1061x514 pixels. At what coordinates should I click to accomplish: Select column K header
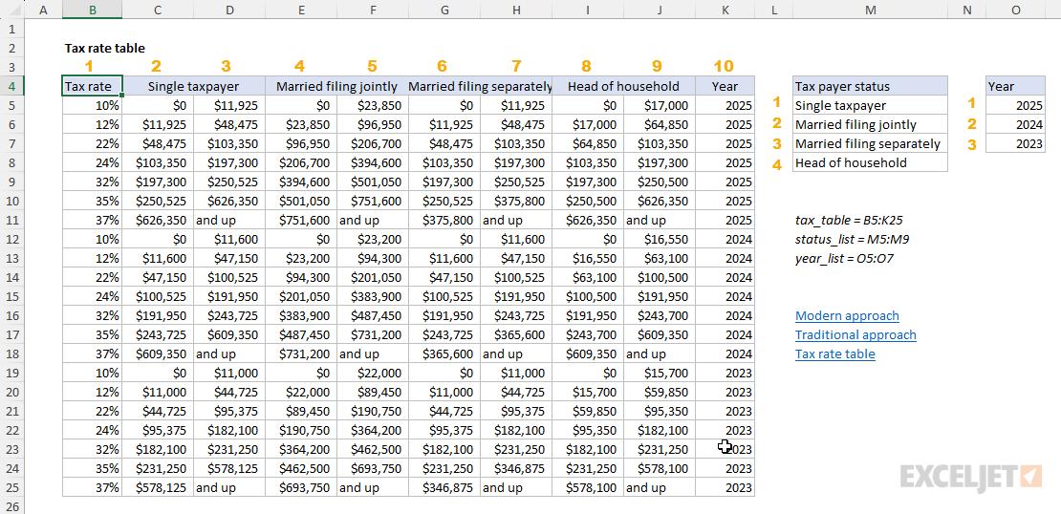(725, 10)
